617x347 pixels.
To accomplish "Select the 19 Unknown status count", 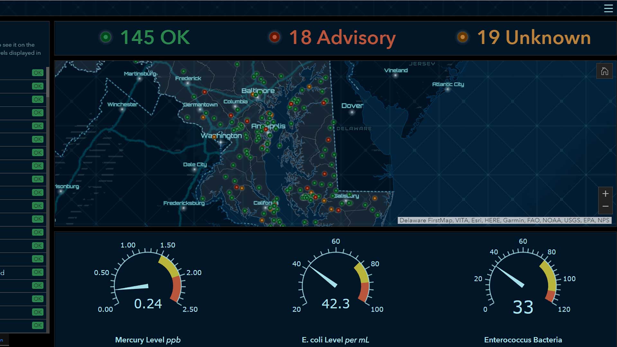I will 534,37.
